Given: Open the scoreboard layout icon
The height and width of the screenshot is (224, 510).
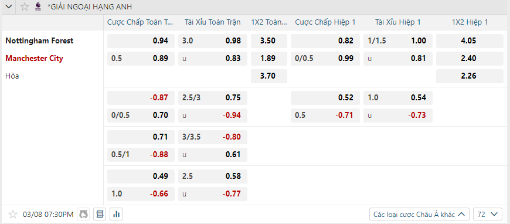Looking at the screenshot, I should coord(100,214).
